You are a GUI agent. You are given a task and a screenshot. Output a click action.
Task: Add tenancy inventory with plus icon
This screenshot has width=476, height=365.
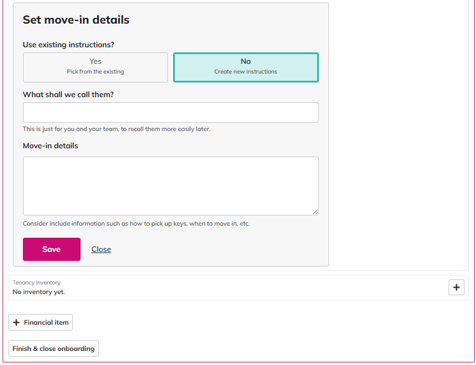(456, 287)
